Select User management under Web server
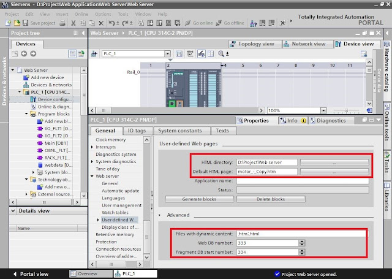The image size is (392, 279). 121,205
